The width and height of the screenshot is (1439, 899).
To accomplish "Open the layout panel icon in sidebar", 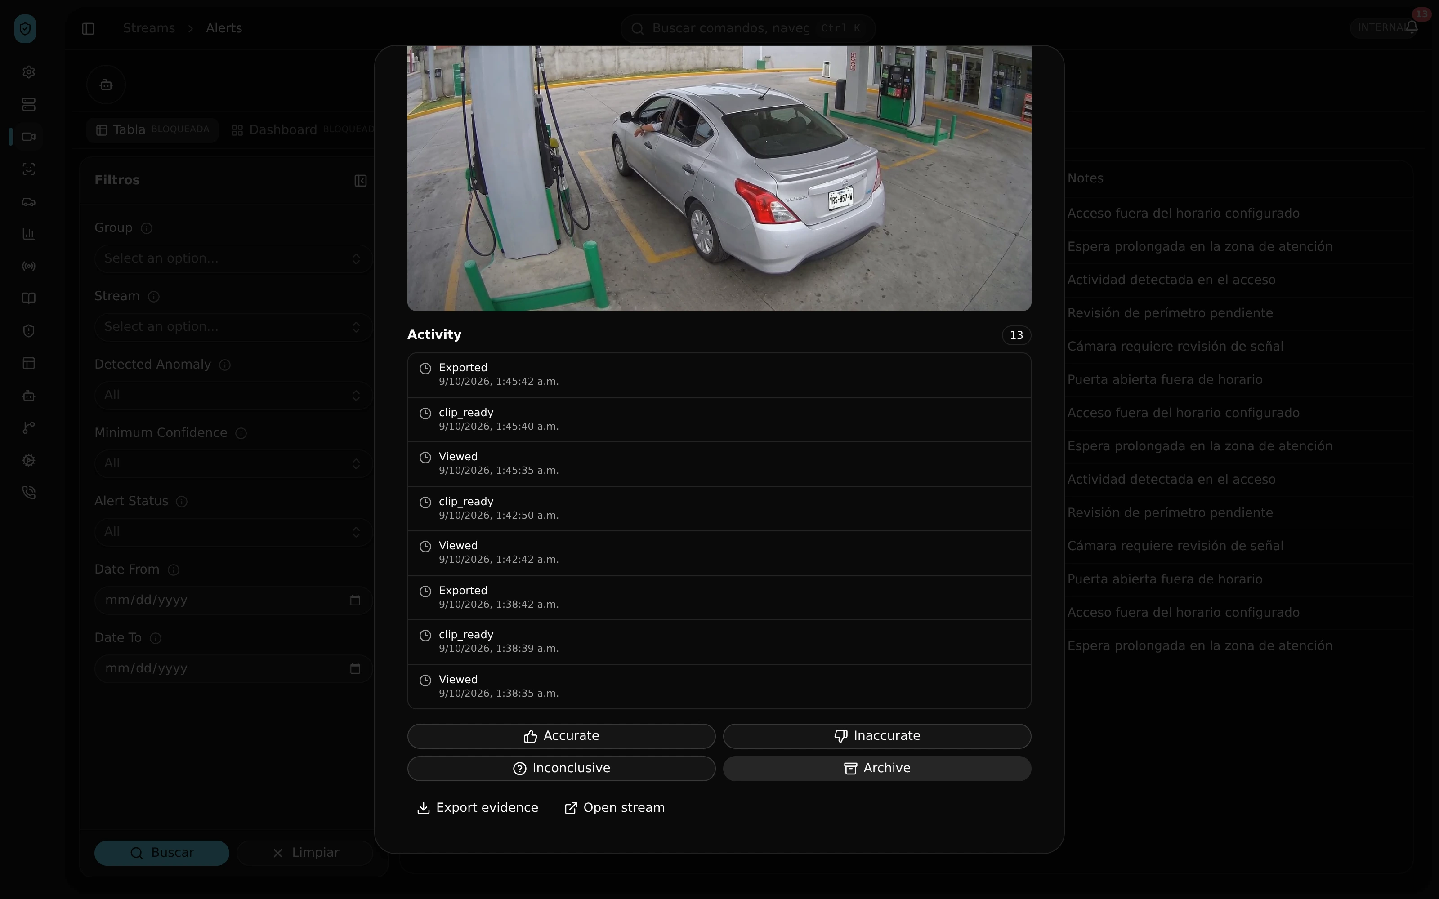I will click(28, 363).
